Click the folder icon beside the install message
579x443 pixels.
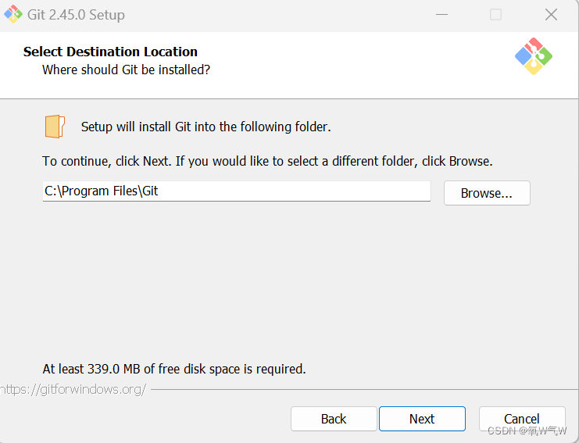(x=55, y=127)
